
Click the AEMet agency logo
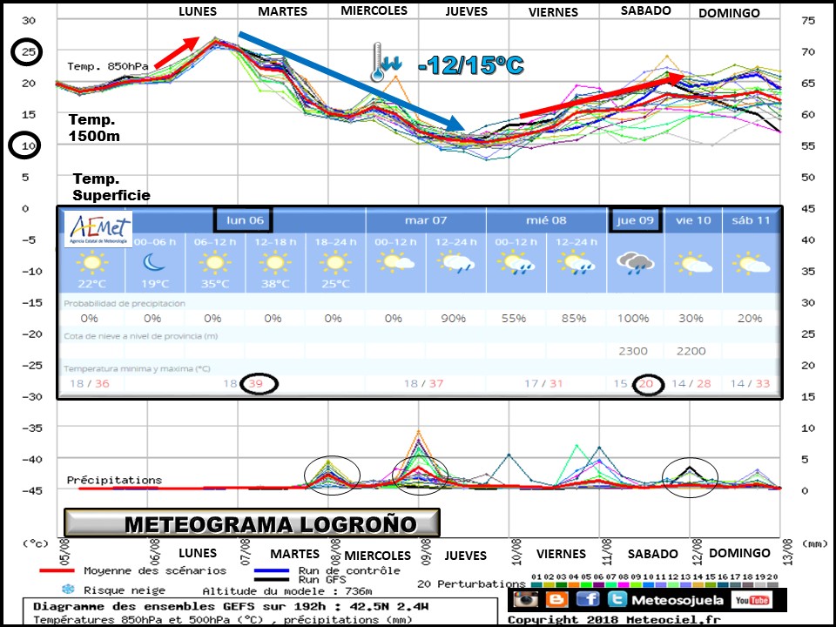[100, 230]
